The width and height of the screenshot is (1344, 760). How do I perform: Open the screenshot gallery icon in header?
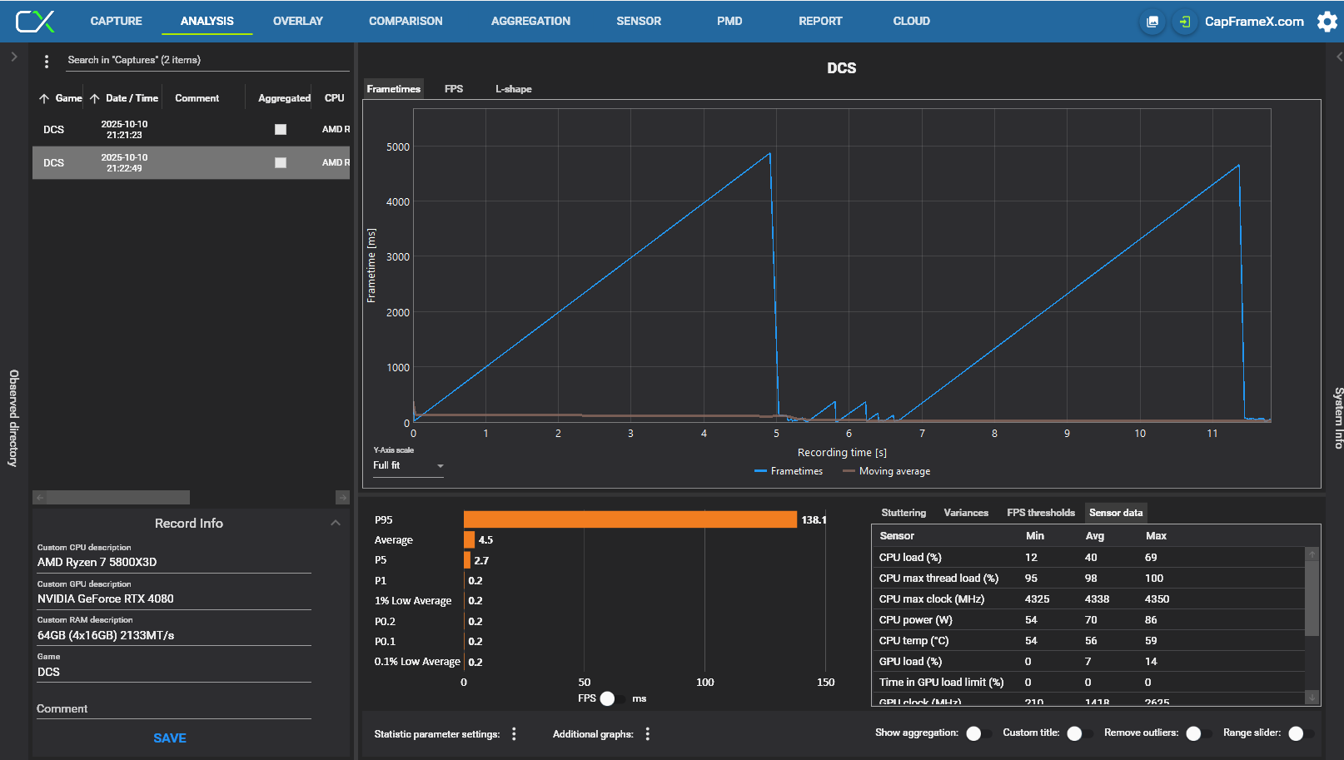click(1152, 22)
